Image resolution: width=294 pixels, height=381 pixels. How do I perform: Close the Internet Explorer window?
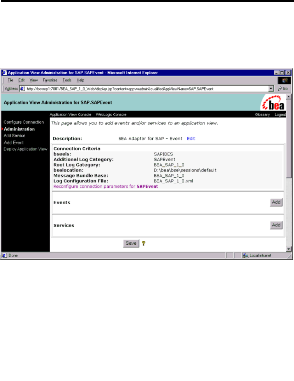tap(288, 73)
